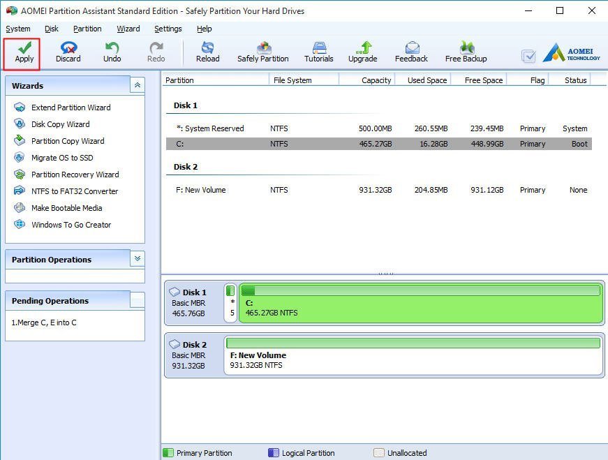Viewport: 608px width, 460px height.
Task: Click the pane splitter grip above disk map
Action: pos(385,274)
